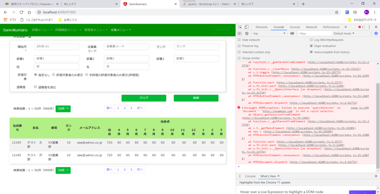Toggle the Log XMLHttpRequests checkbox
The image size is (380, 194).
click(311, 40)
